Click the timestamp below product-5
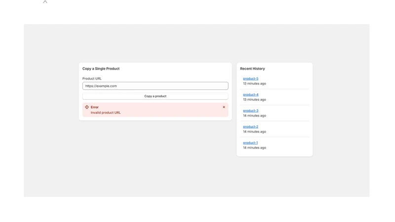 point(254,83)
